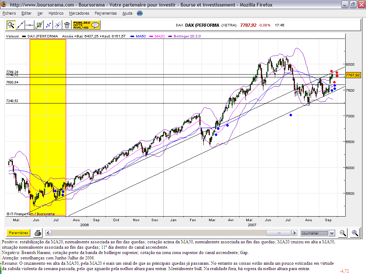Viewport: 366px width, 274px height.
Task: Click the MA50 legend label
Action: [141, 36]
